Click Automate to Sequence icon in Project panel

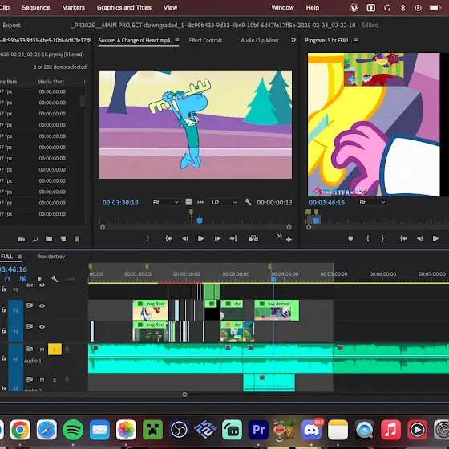tap(21, 239)
